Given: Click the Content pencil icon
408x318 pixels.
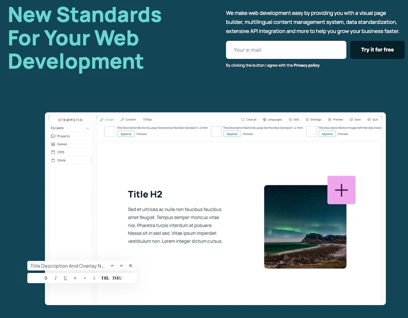Looking at the screenshot, I should [x=122, y=119].
